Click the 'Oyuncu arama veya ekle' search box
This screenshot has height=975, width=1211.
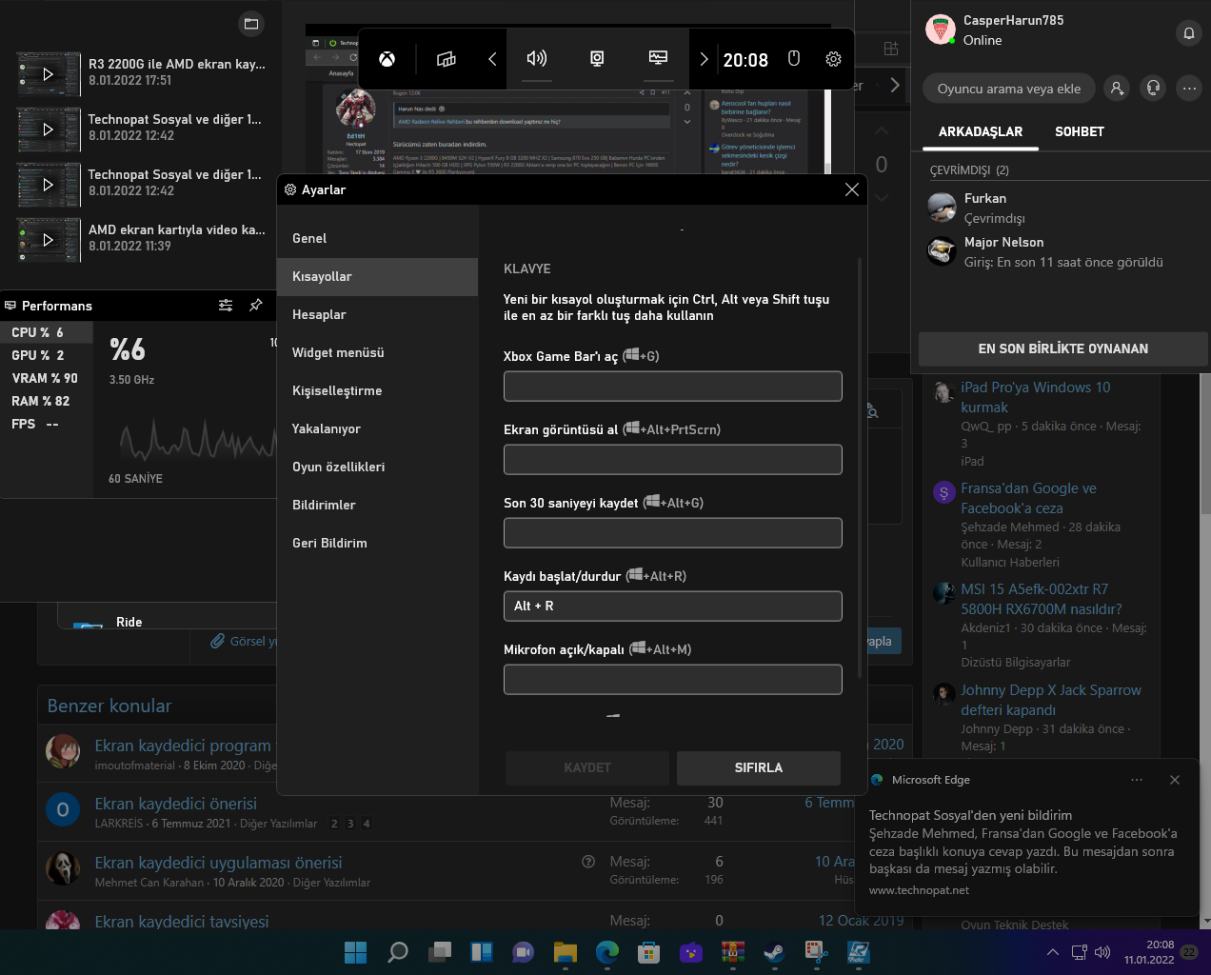point(1009,89)
